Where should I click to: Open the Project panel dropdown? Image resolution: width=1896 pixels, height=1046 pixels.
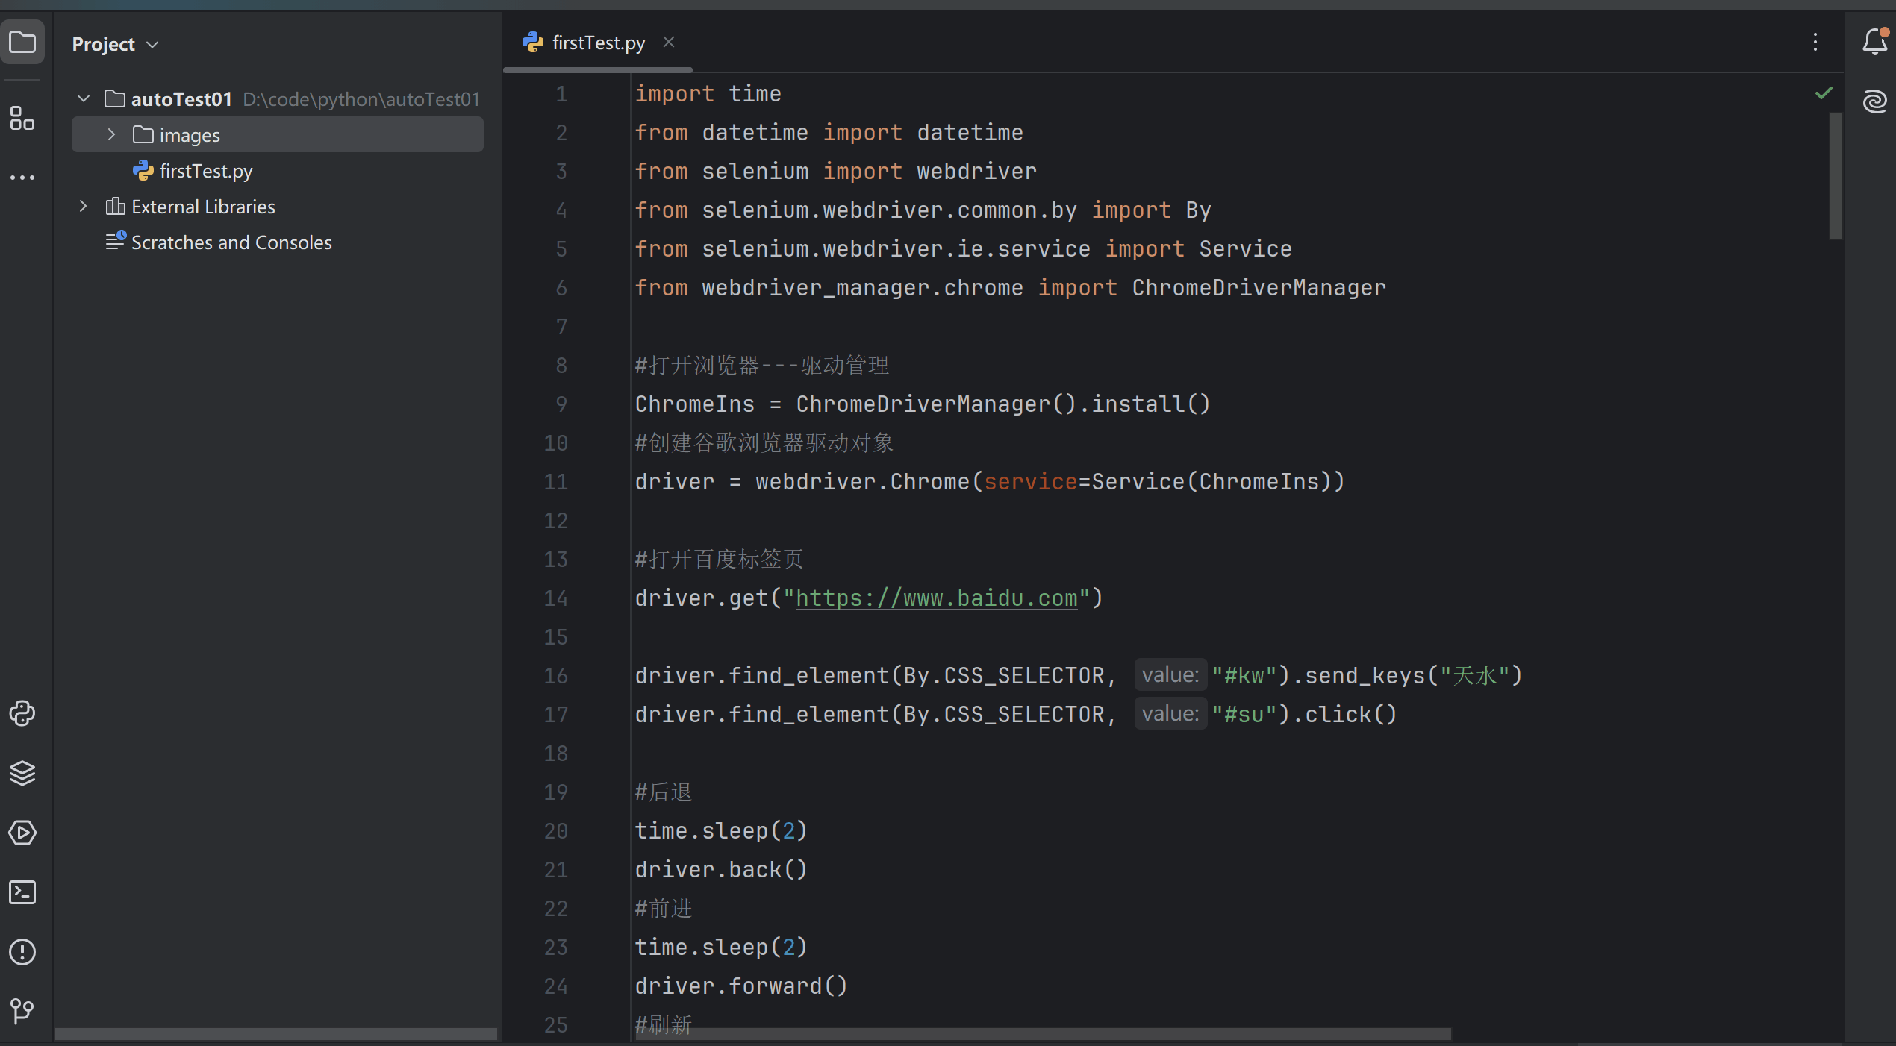(x=153, y=44)
